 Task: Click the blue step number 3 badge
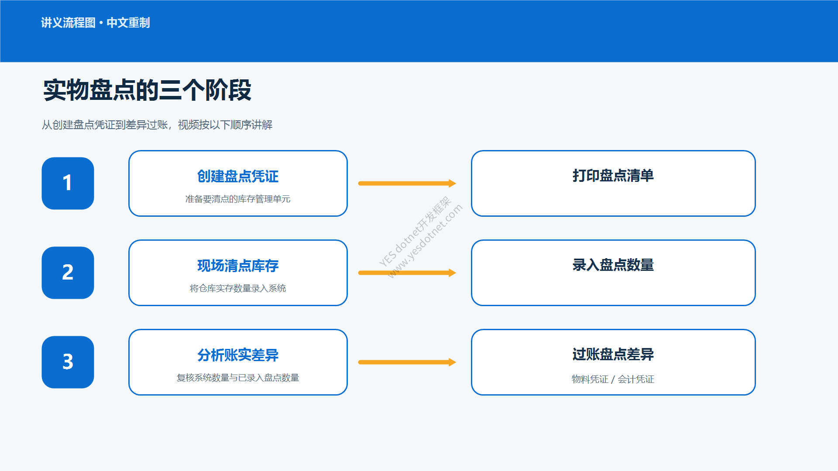pos(68,362)
